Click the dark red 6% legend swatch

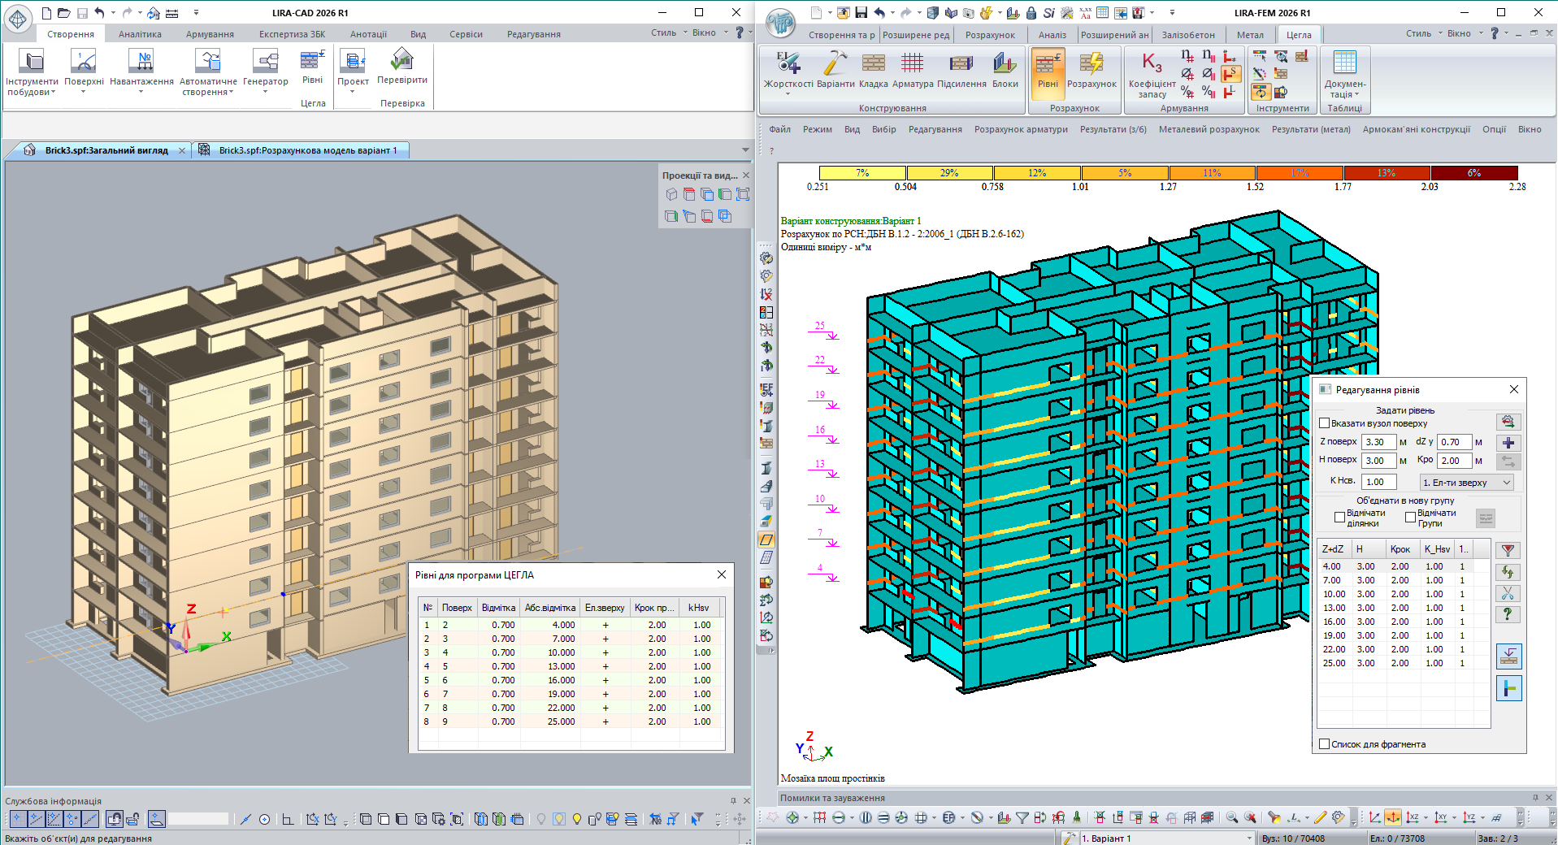click(1473, 173)
